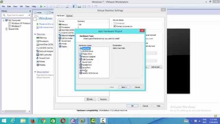
Task: Click the Advanced button in settings
Action: pyautogui.click(x=156, y=67)
